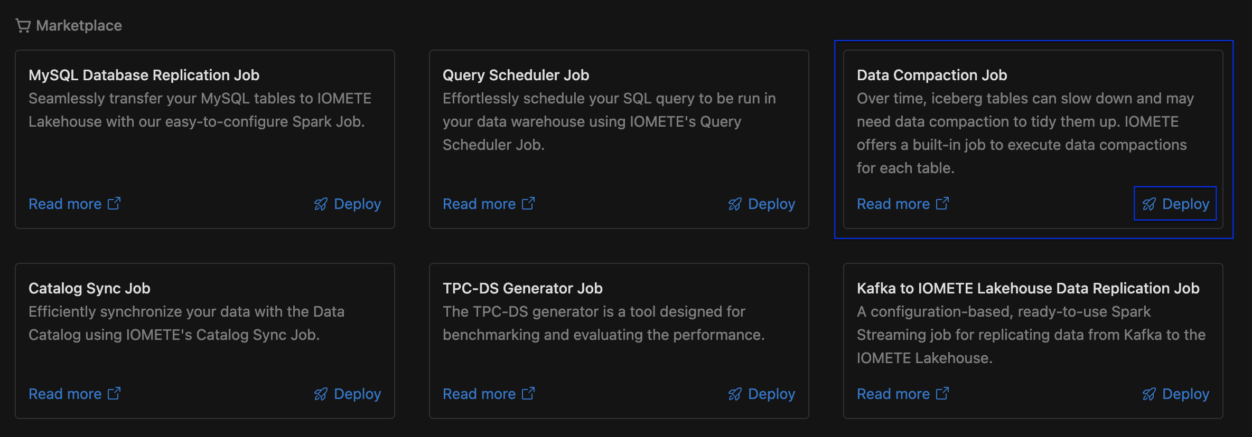Select the "Data Compaction Job" card title

tap(932, 75)
